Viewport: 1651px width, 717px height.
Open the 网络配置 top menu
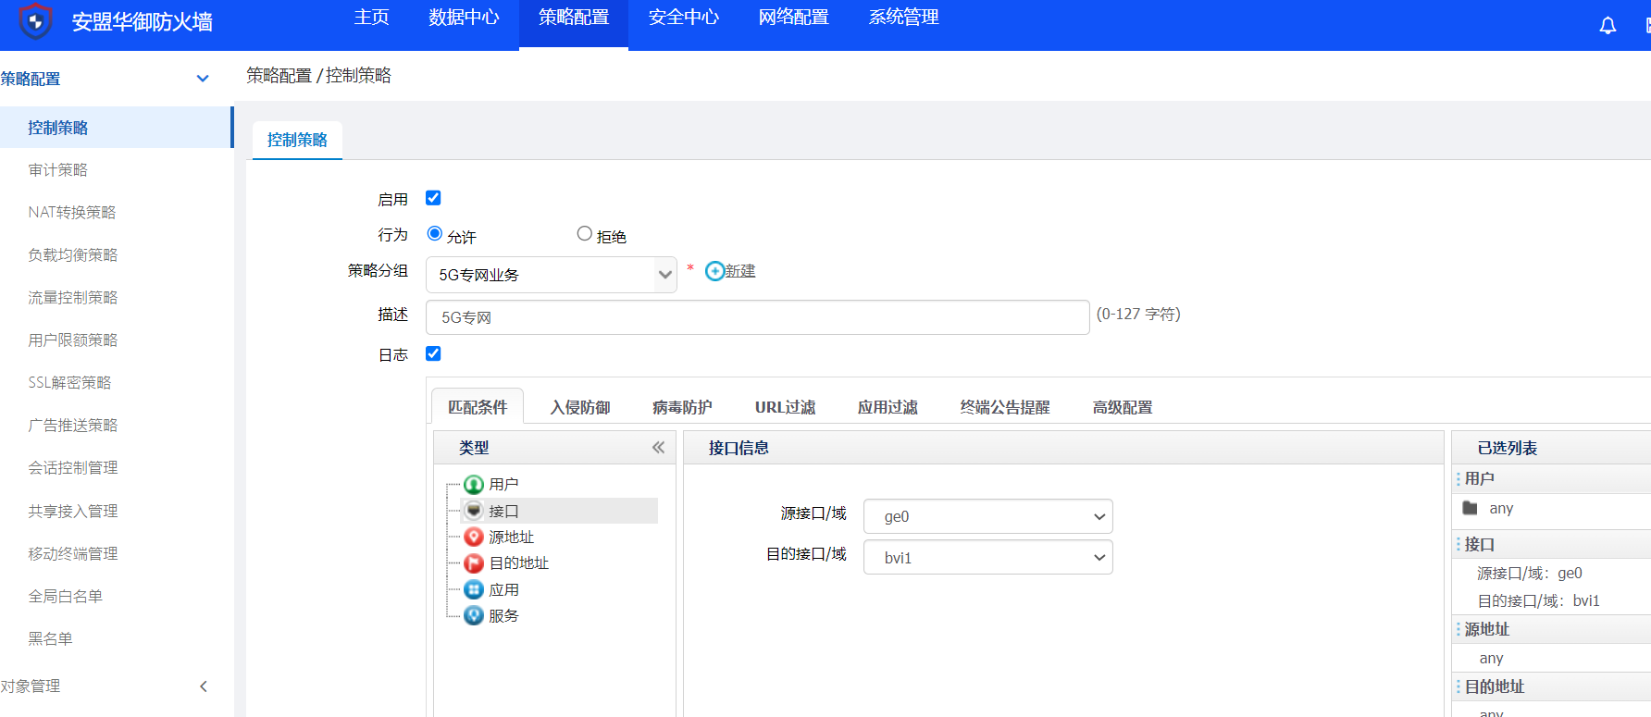(x=793, y=18)
